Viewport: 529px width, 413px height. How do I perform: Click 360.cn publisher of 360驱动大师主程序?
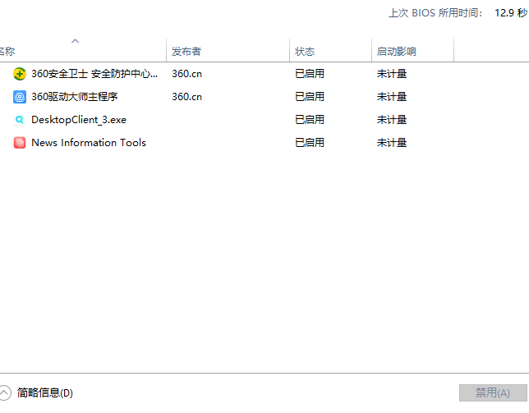(x=187, y=97)
